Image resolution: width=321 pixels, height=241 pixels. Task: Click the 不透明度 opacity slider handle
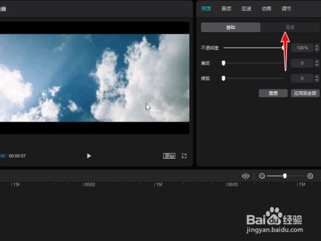(x=283, y=48)
